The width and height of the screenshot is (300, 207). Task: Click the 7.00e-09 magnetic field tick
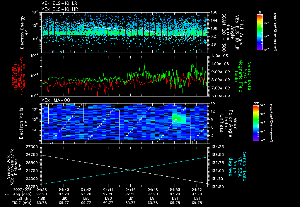[220, 88]
